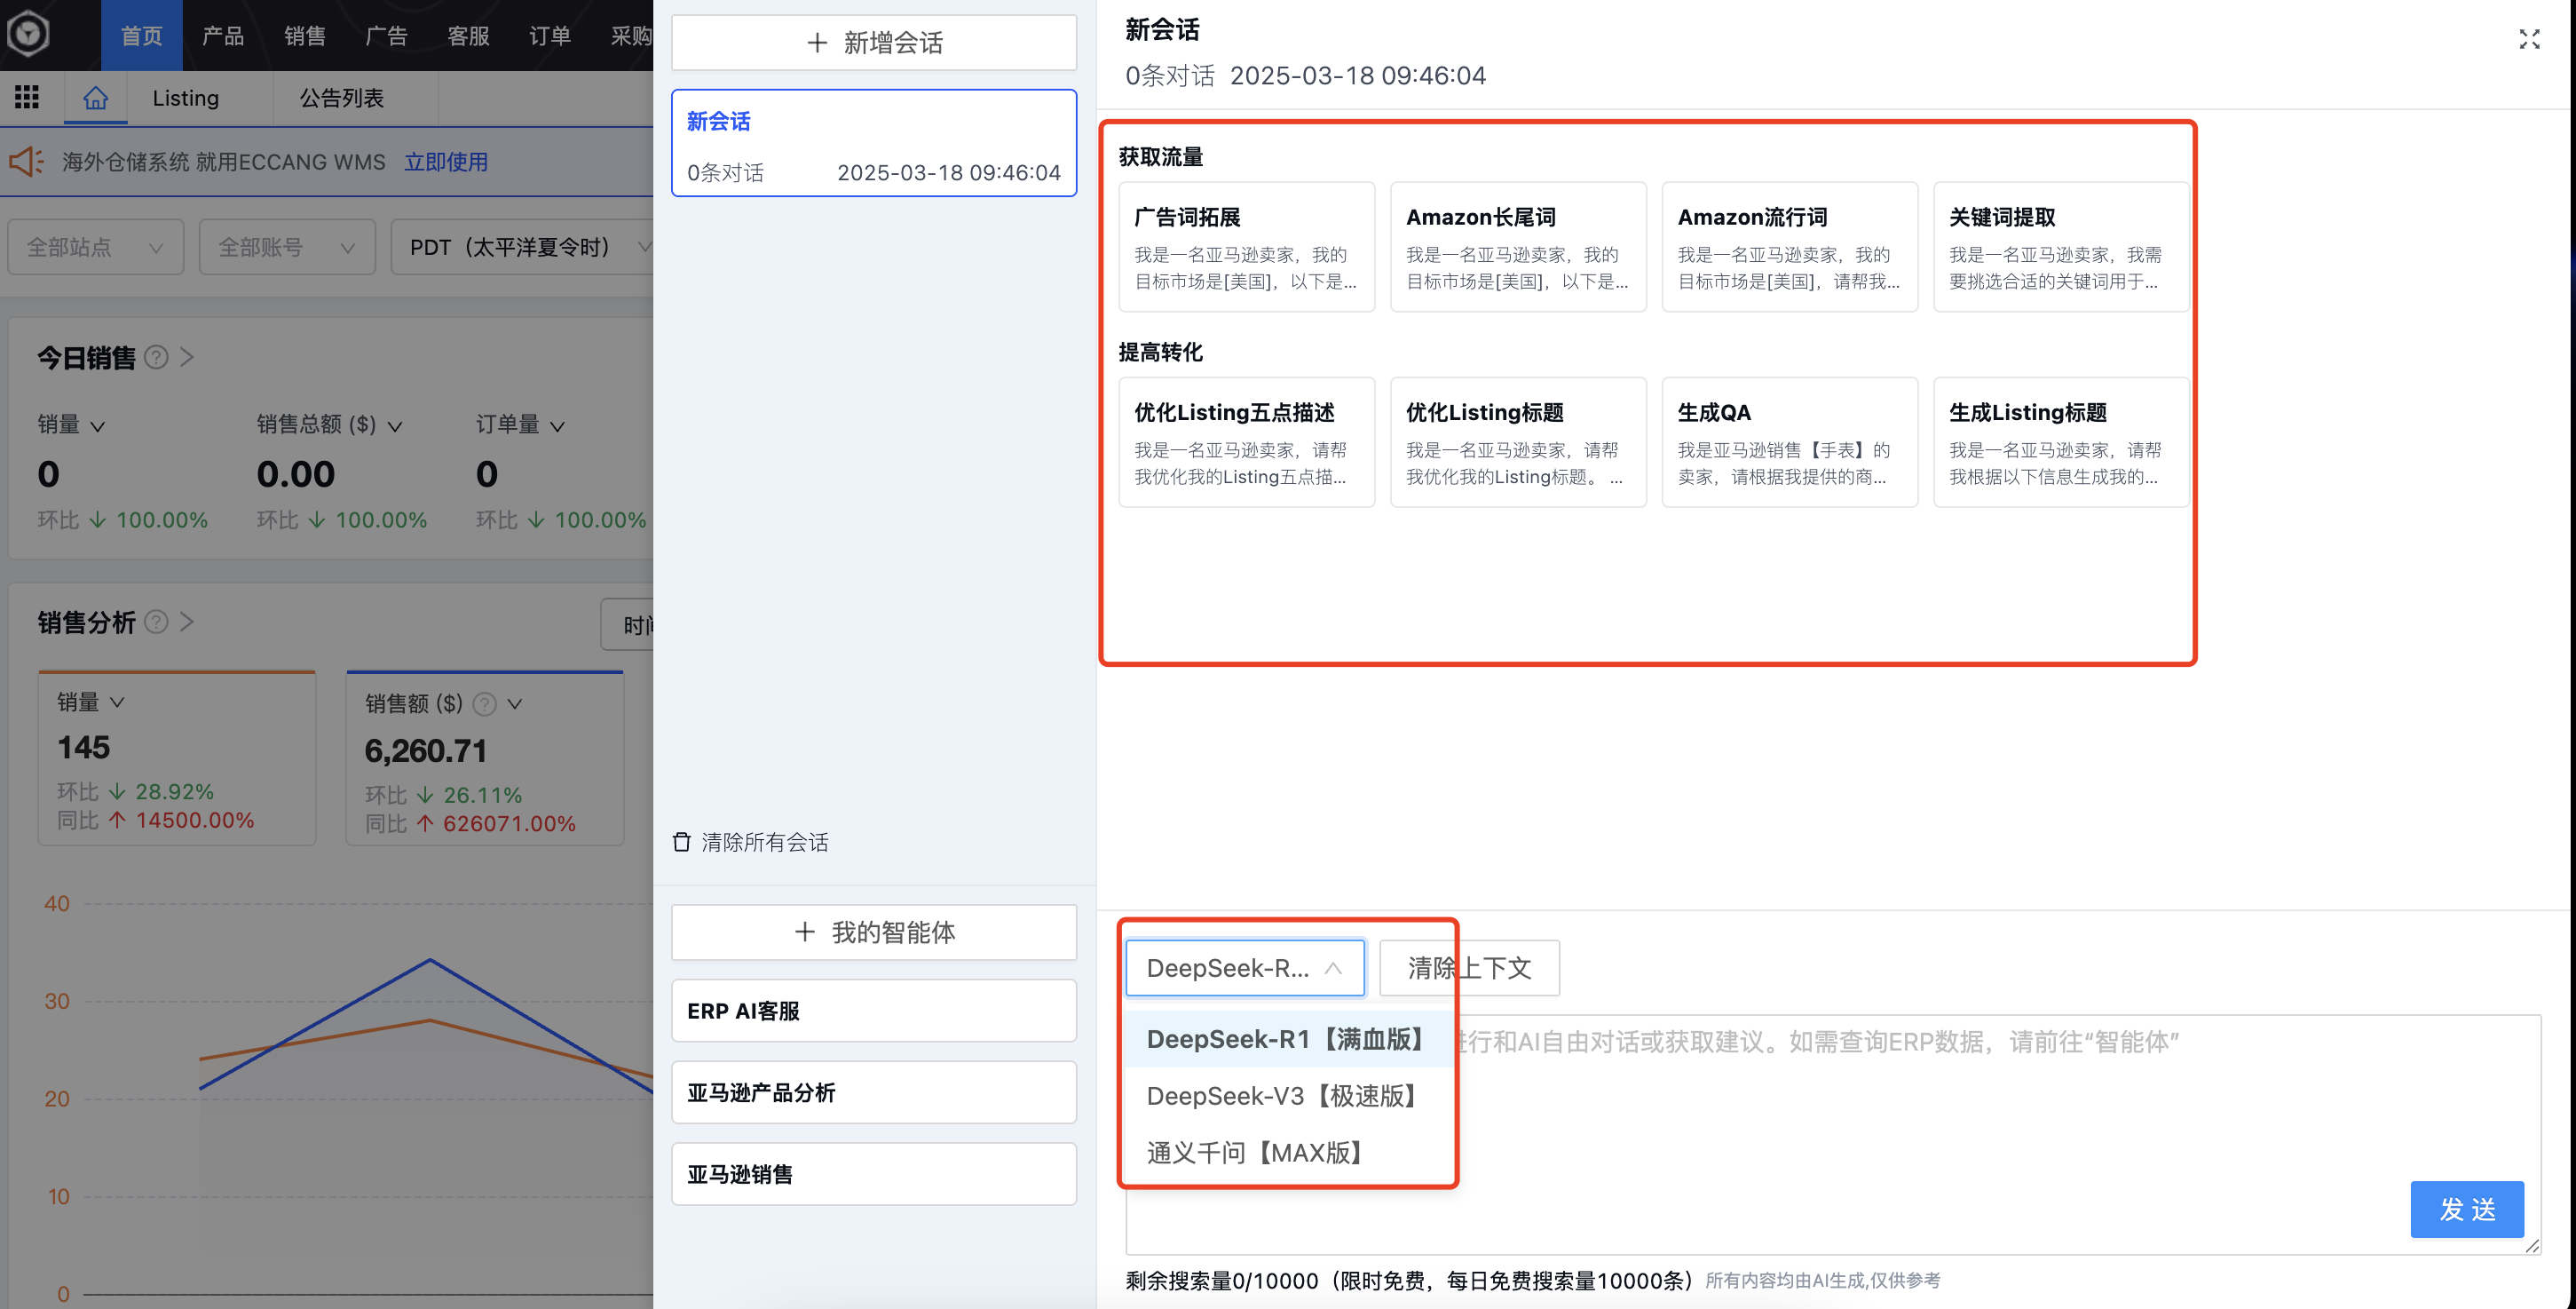
Task: Click the plus icon for 我的智能体
Action: coord(805,932)
